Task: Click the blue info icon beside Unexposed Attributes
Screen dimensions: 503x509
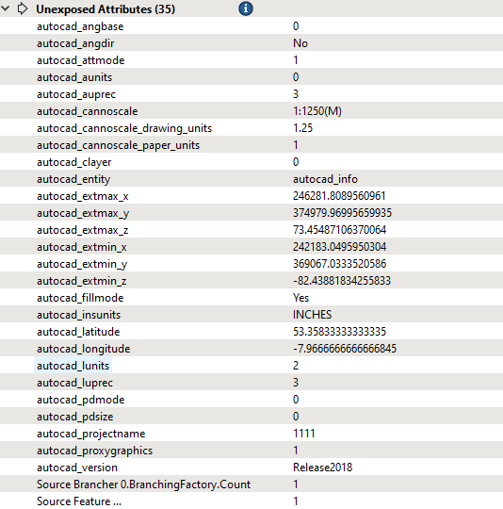Action: click(x=246, y=8)
